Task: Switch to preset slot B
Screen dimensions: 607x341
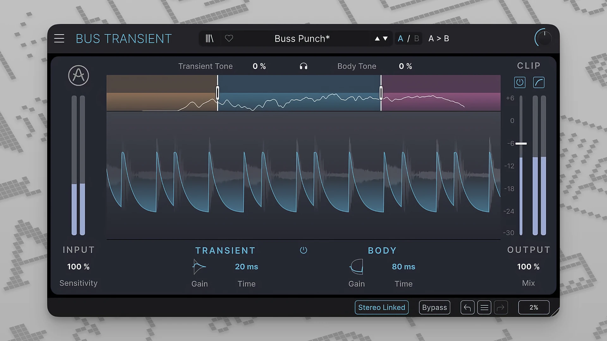Action: (x=417, y=38)
